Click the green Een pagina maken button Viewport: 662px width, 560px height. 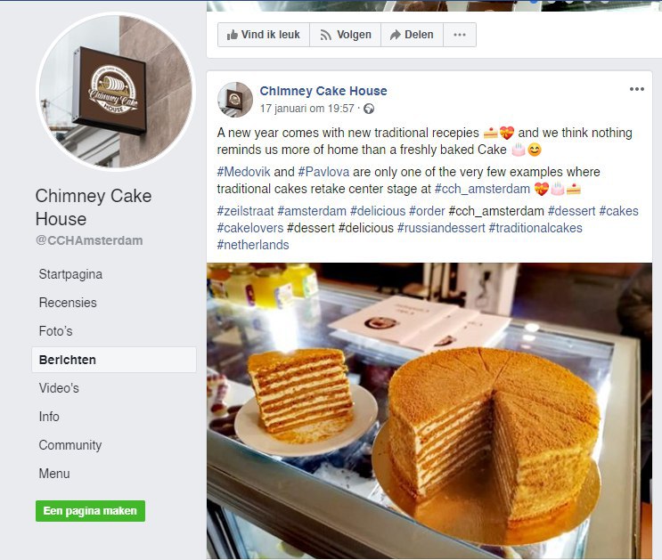pos(90,511)
